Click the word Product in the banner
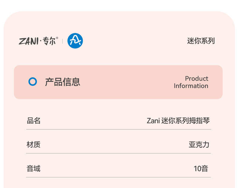239x188 pixels. tap(197, 79)
